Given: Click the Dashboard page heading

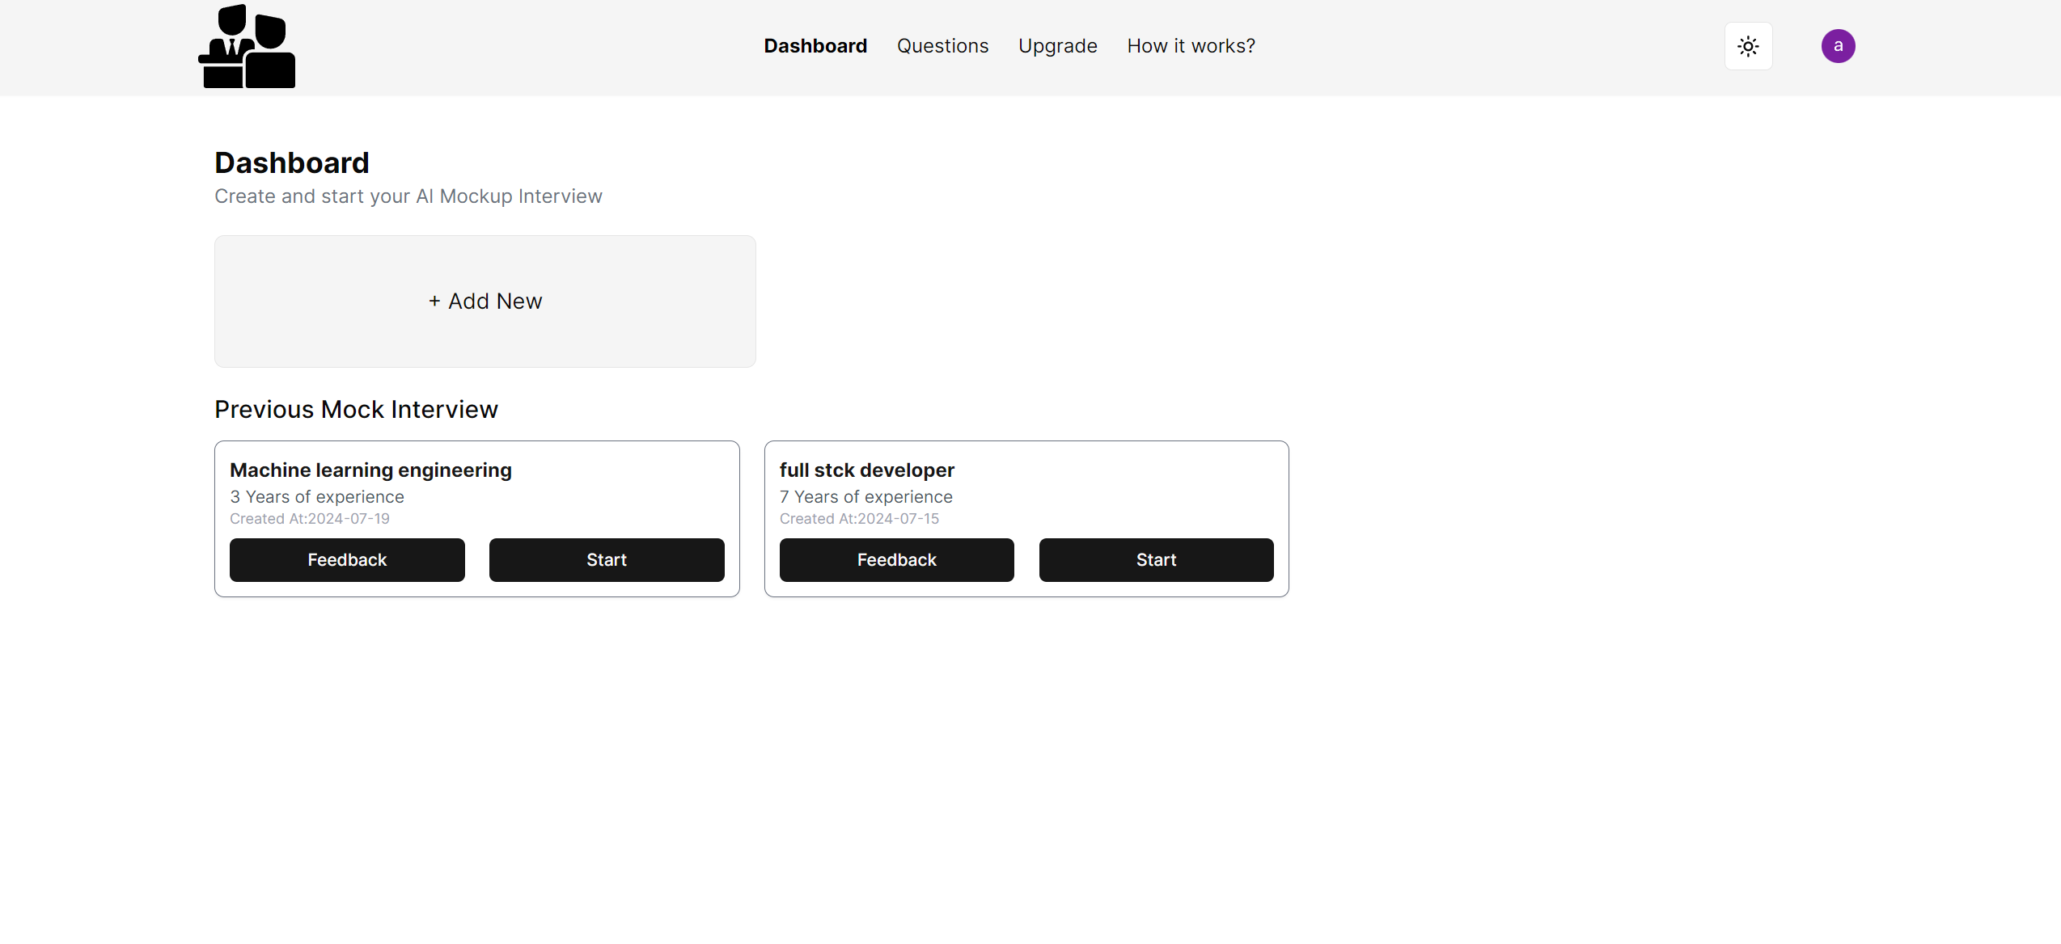Looking at the screenshot, I should (x=292, y=163).
